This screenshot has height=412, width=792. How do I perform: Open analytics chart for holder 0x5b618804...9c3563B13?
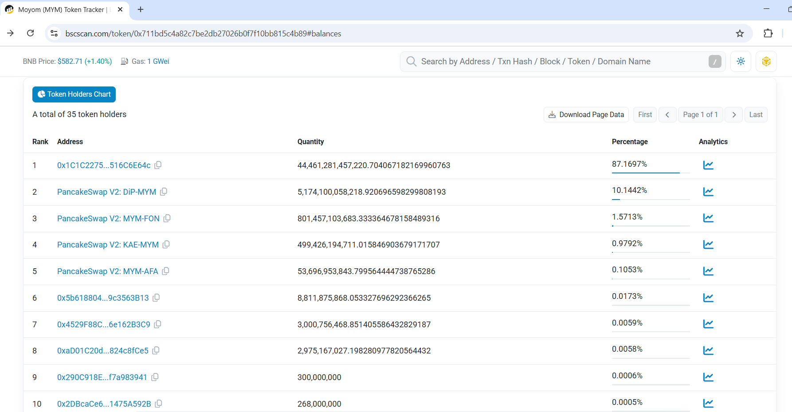pos(708,298)
